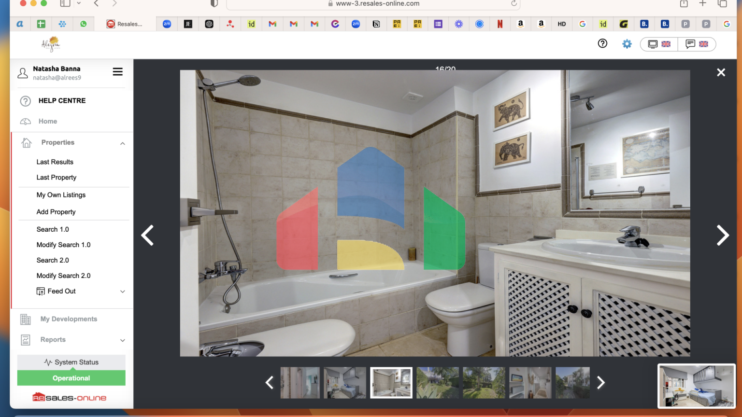742x417 pixels.
Task: Select Search 2.0 from the sidebar
Action: click(53, 260)
